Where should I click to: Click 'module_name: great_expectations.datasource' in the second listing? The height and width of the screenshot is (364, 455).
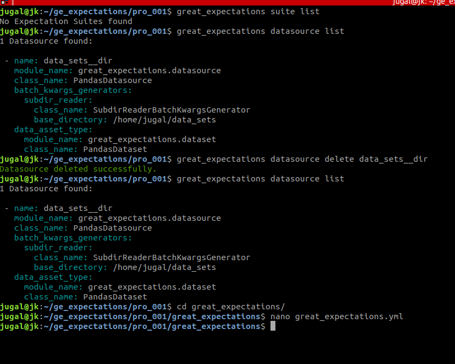[x=118, y=218]
